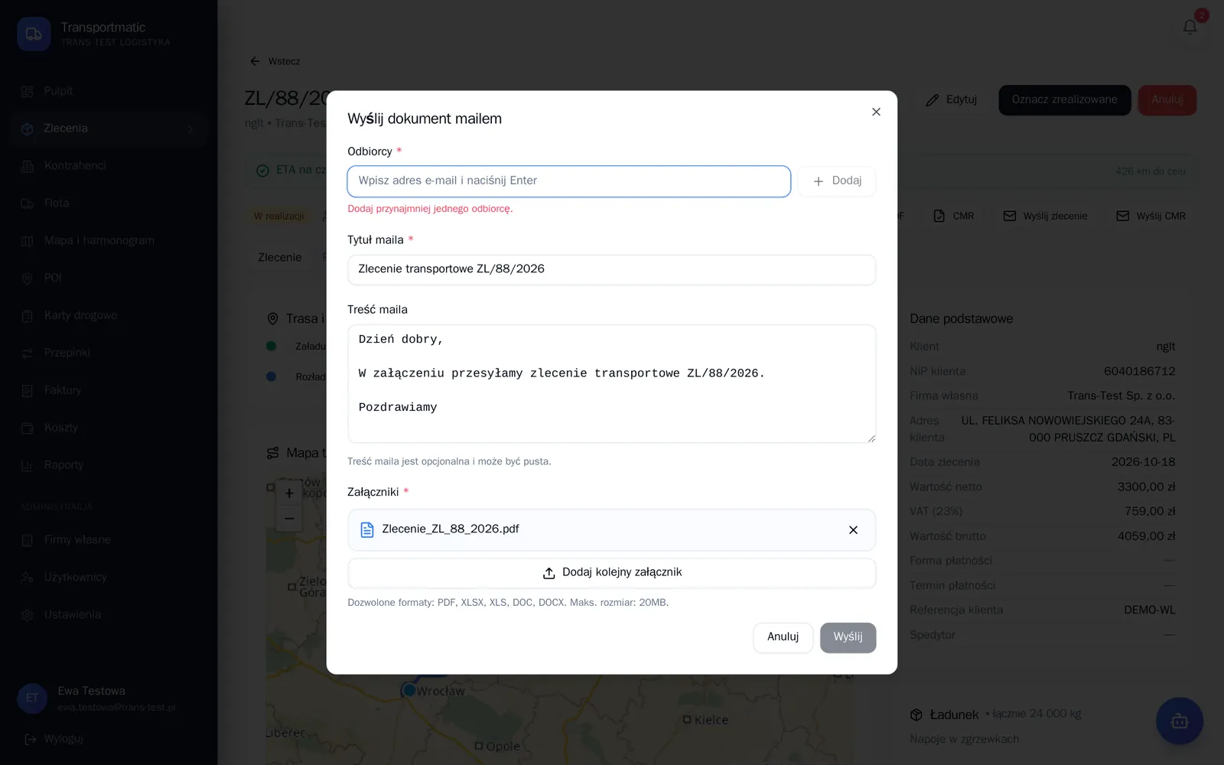Screen dimensions: 1224x765
Task: Open notifications bell icon
Action: [1190, 27]
